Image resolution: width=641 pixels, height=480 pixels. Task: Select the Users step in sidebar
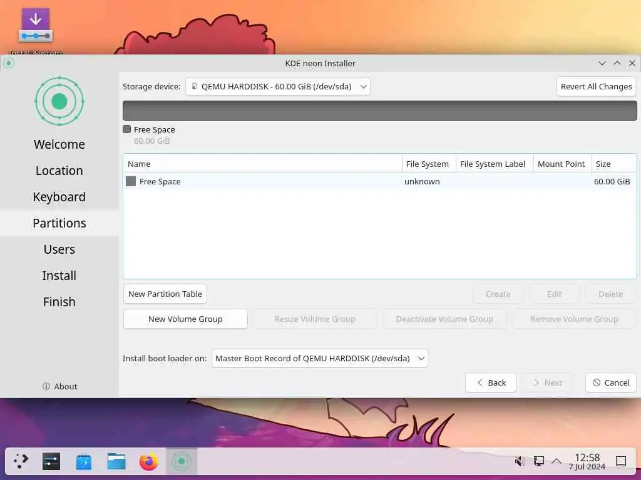coord(59,249)
